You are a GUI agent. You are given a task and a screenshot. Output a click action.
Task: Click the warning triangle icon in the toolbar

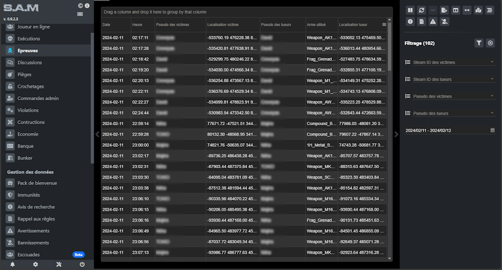click(433, 22)
